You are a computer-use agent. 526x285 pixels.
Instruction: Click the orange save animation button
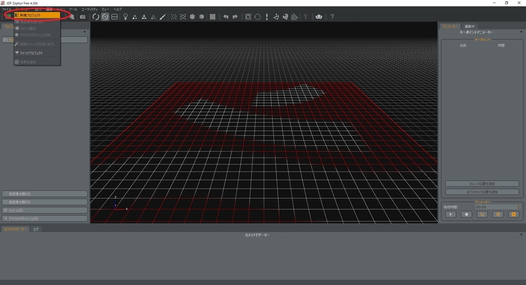click(498, 214)
